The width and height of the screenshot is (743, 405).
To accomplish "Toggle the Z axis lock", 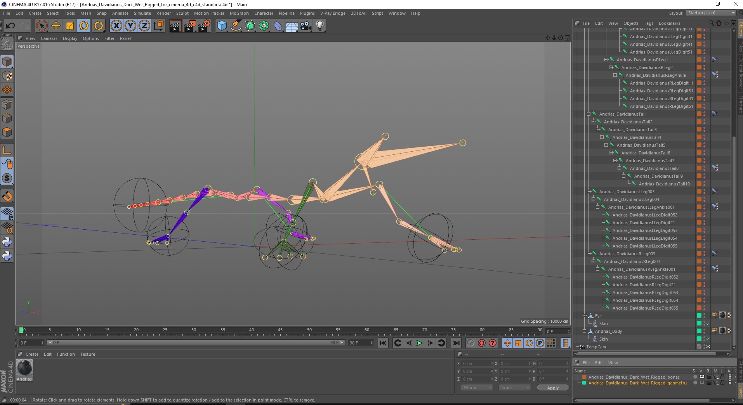I will point(144,26).
